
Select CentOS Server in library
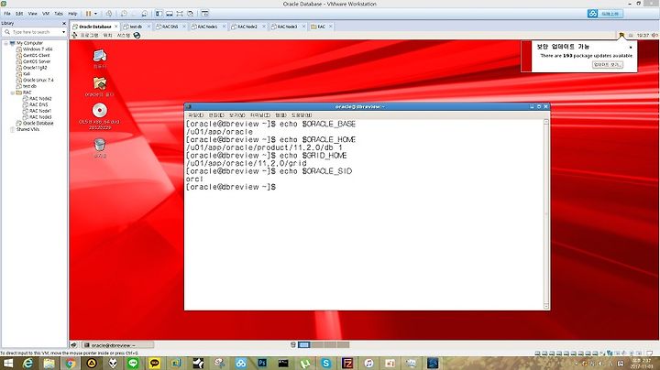tap(37, 61)
